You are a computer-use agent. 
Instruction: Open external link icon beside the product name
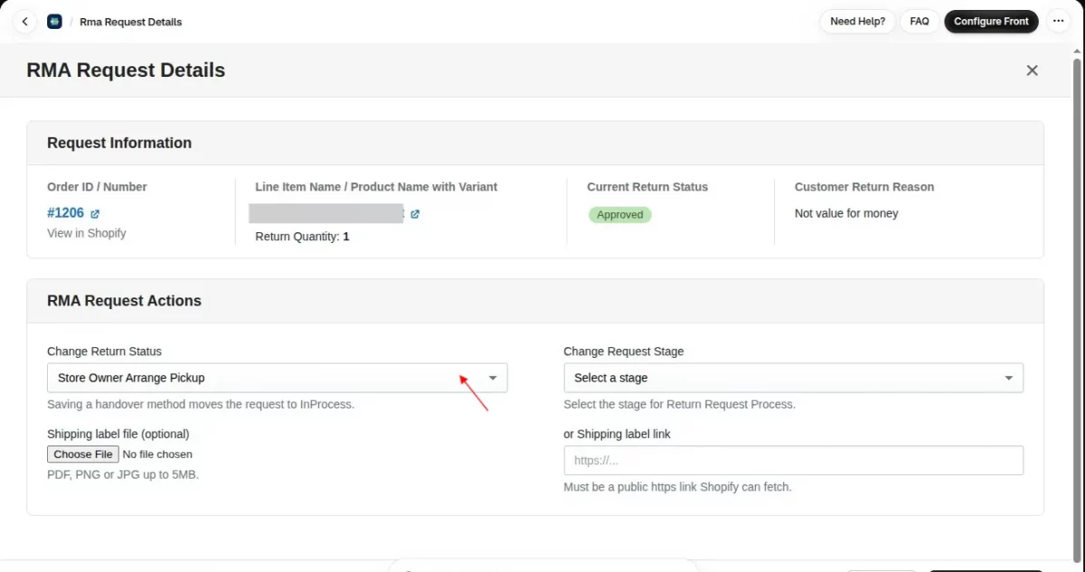point(415,214)
